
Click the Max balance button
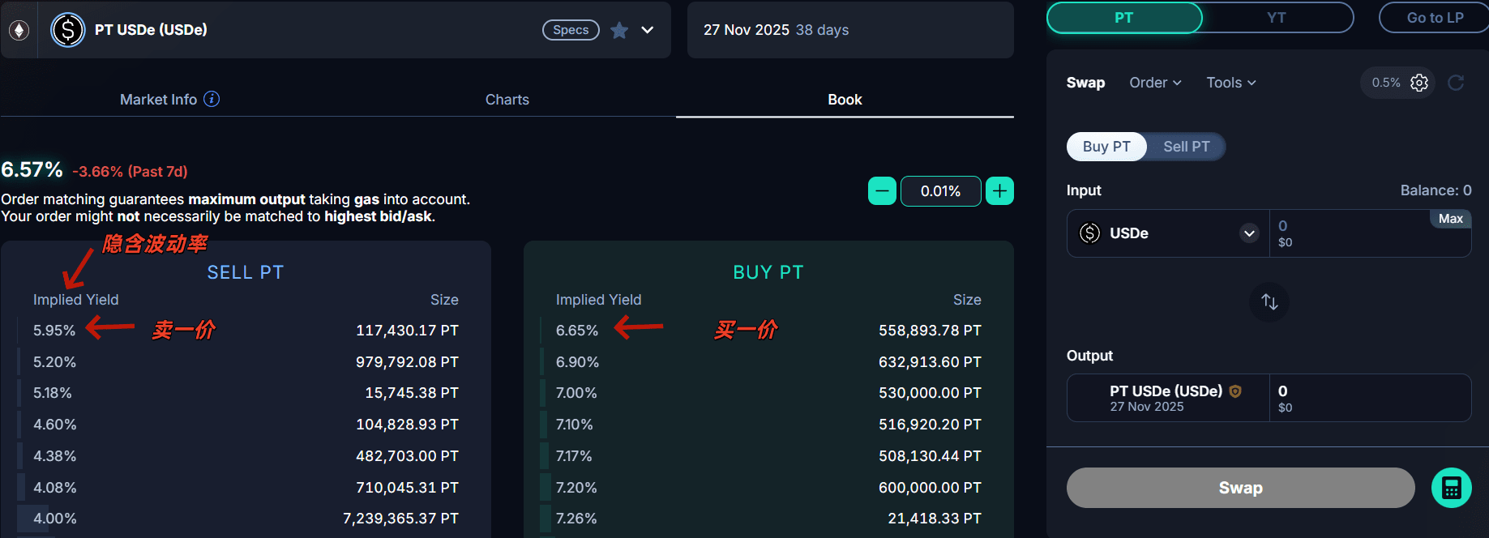(x=1450, y=219)
